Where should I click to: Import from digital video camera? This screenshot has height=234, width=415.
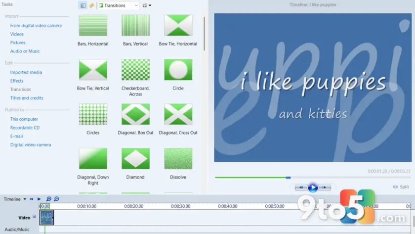pyautogui.click(x=36, y=25)
